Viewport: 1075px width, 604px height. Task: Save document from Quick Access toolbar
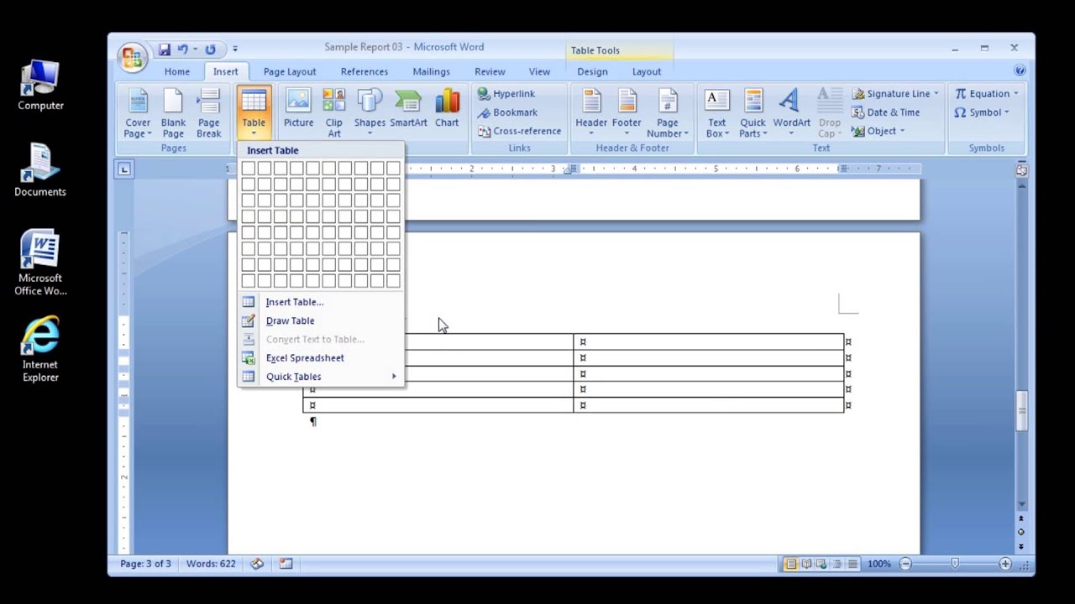[x=165, y=49]
